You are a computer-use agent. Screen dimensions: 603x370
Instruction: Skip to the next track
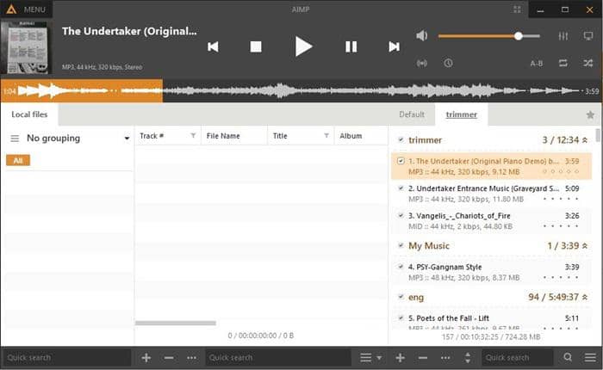coord(394,46)
